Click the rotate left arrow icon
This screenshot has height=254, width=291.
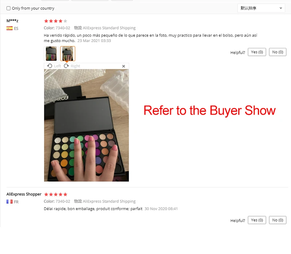[x=49, y=66]
